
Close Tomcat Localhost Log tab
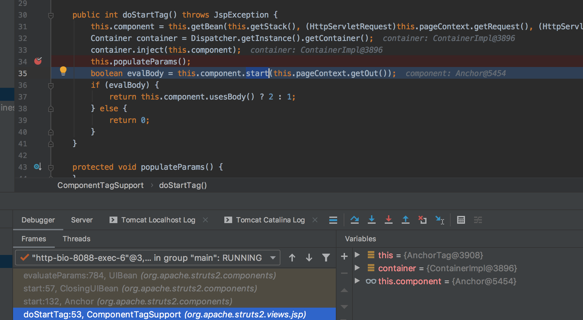[205, 220]
